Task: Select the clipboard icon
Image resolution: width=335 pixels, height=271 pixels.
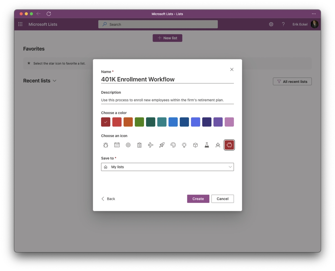Action: pos(139,145)
